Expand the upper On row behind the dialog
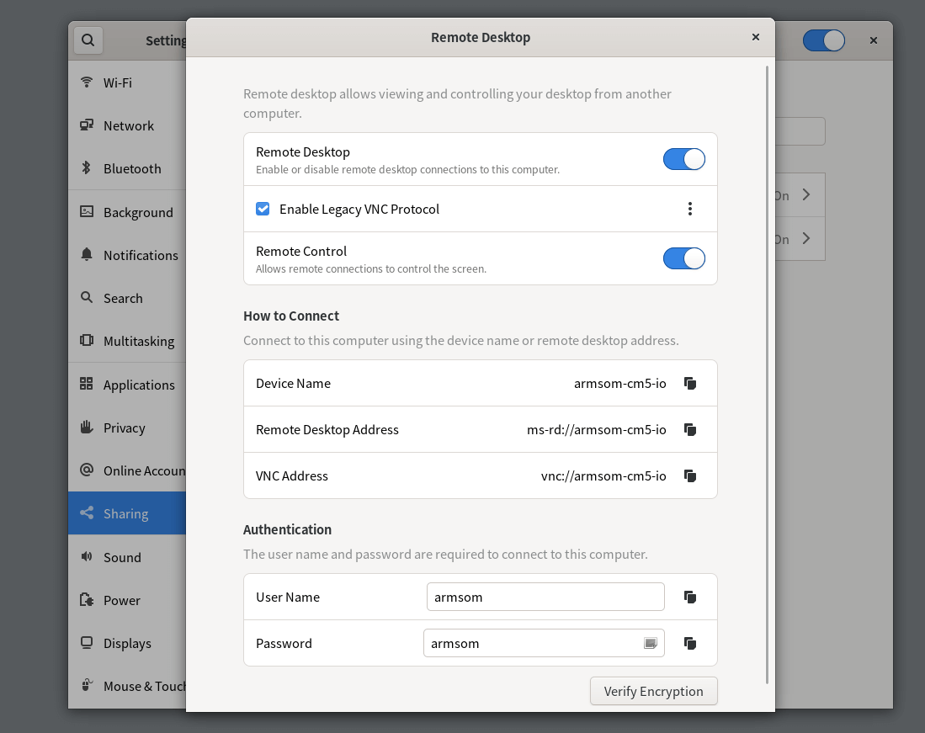 point(805,194)
